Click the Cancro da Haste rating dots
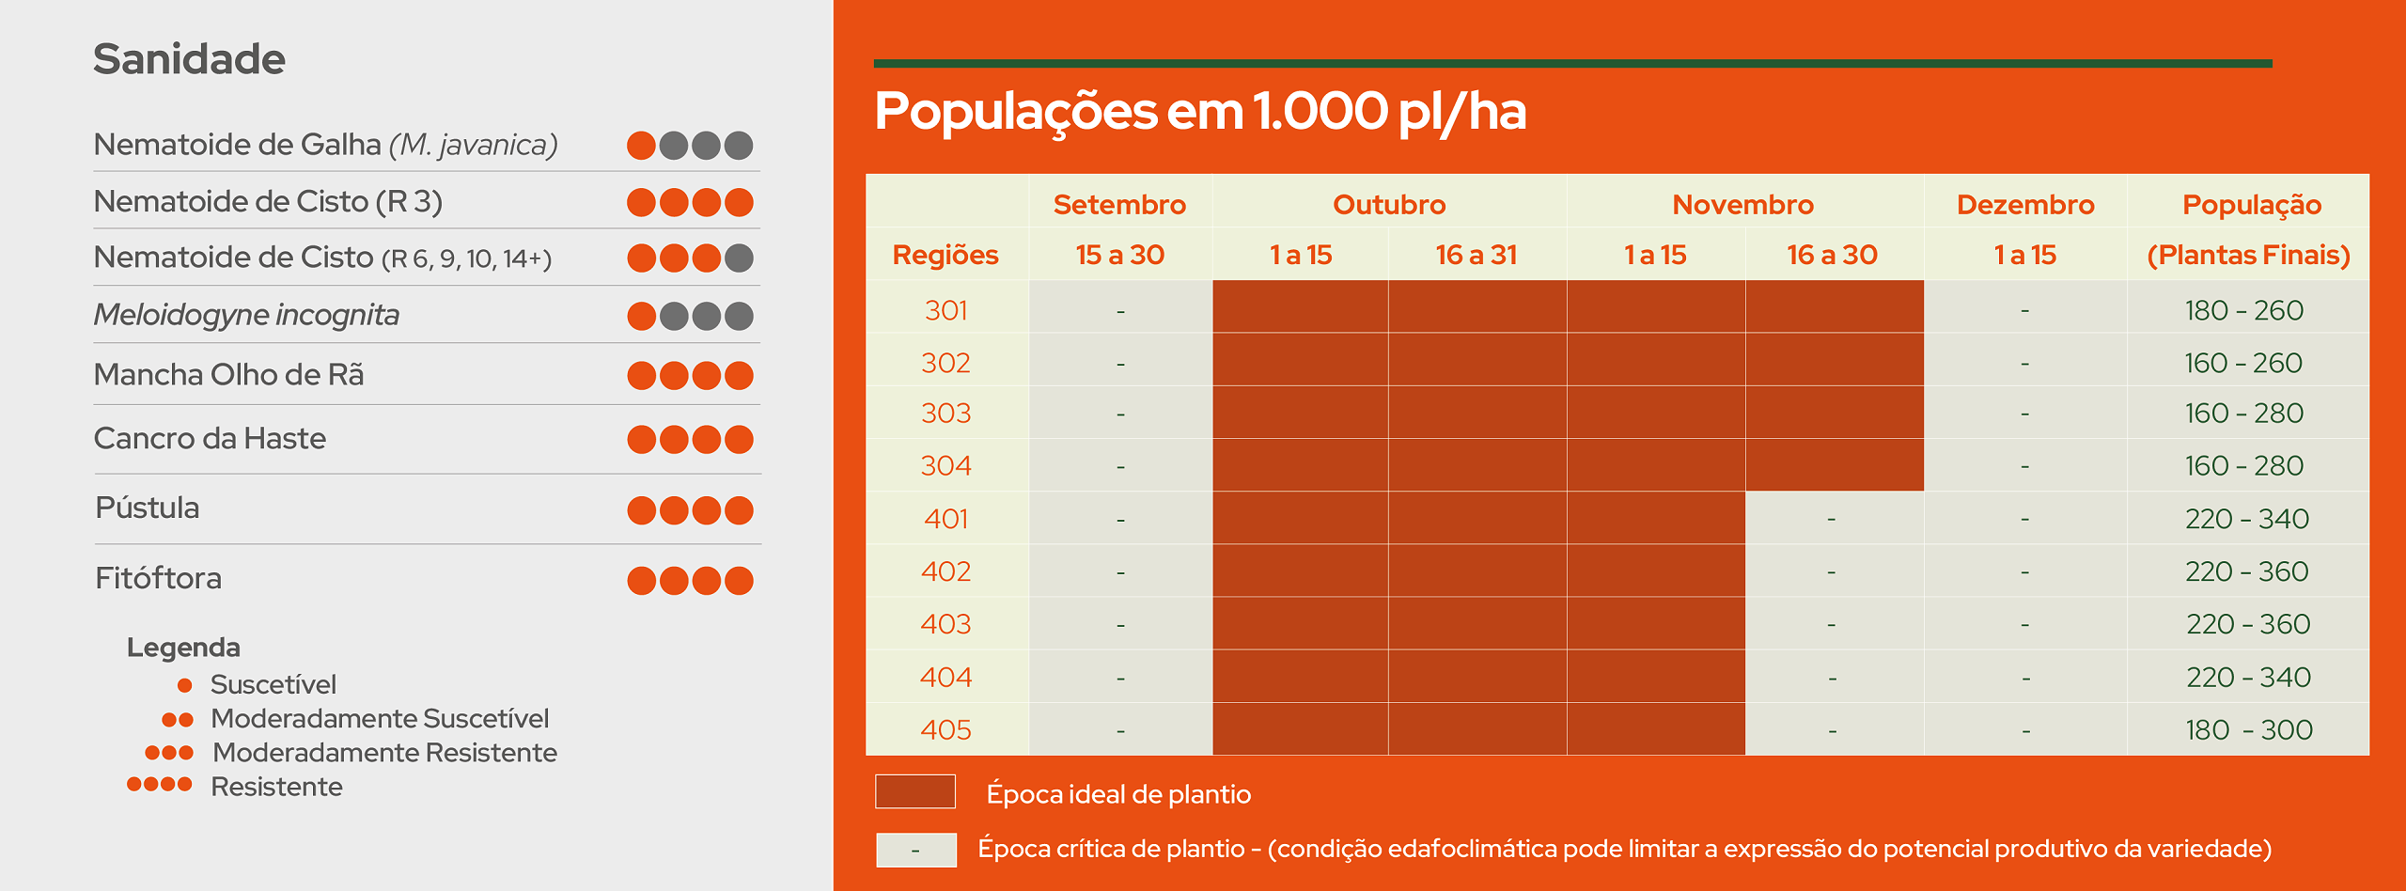 pyautogui.click(x=690, y=439)
